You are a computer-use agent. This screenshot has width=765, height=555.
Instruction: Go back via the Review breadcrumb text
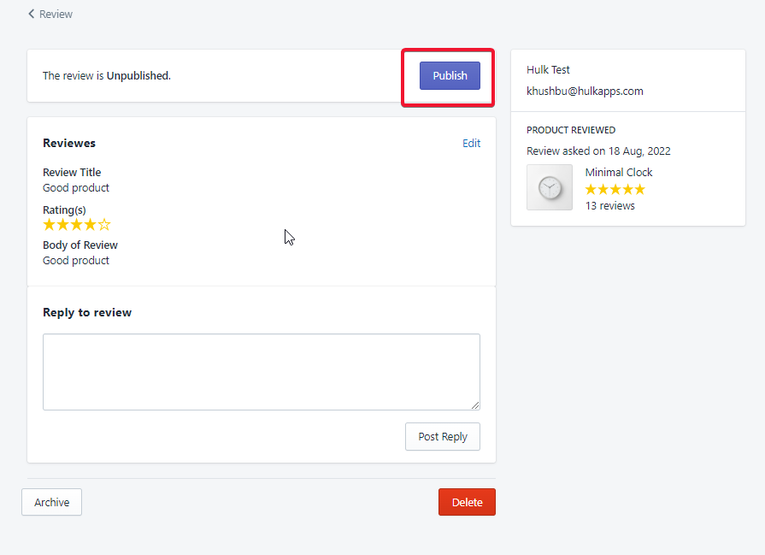click(x=56, y=14)
